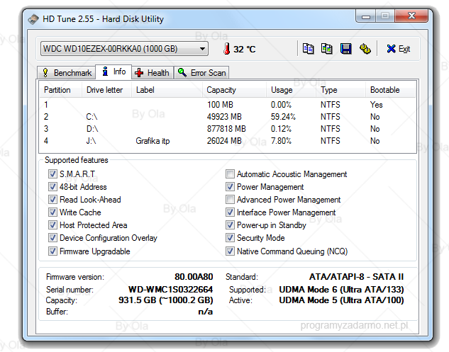
Task: Toggle the 48-bit Address checkbox
Action: coord(52,187)
